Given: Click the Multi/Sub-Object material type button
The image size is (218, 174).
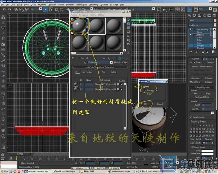Looking at the screenshot, I should coord(121,62).
